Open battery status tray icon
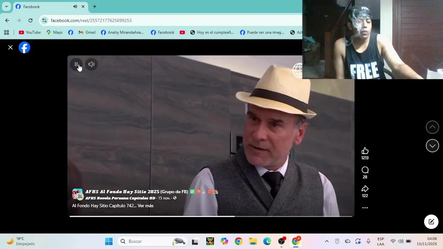Image resolution: width=443 pixels, height=249 pixels. tap(409, 241)
